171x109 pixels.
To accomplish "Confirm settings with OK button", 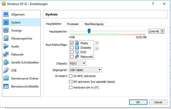I will [x=138, y=102].
